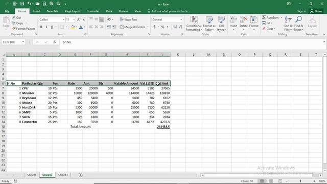
Task: Toggle bold formatting
Action: [x=41, y=27]
